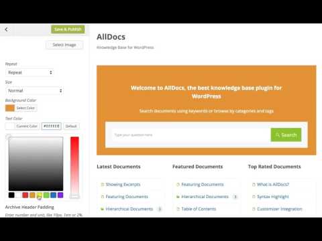
Task: Open the Table of Contents document
Action: point(199,209)
